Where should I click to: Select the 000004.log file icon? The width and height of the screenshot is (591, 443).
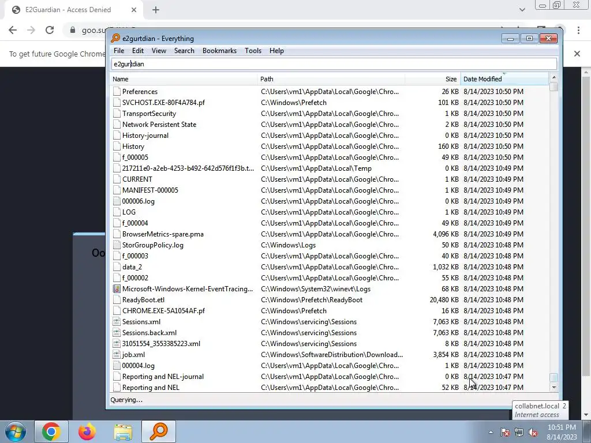tap(117, 365)
